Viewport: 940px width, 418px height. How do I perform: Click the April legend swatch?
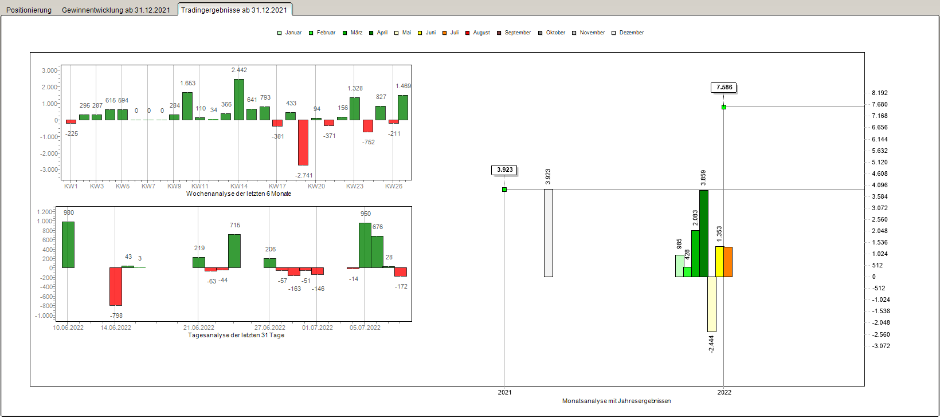371,33
